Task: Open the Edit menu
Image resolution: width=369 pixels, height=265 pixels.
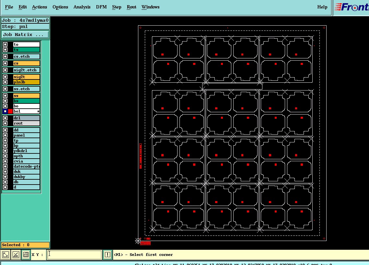Action: [x=23, y=7]
